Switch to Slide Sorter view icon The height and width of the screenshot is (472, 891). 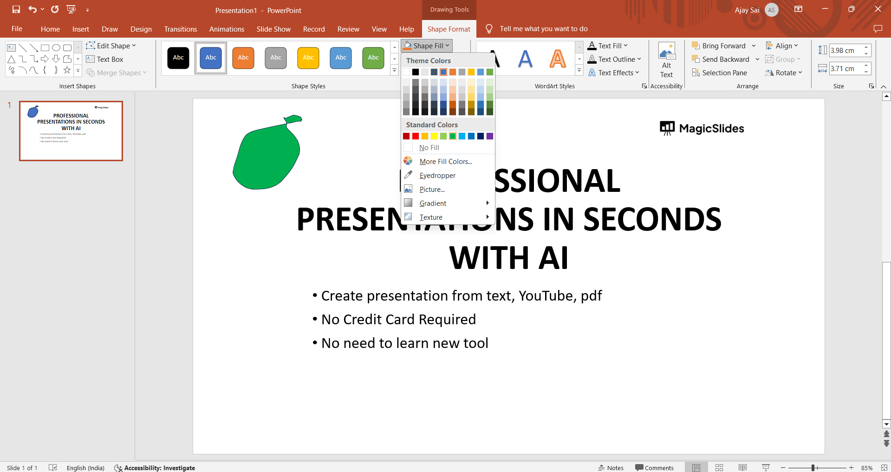(719, 467)
